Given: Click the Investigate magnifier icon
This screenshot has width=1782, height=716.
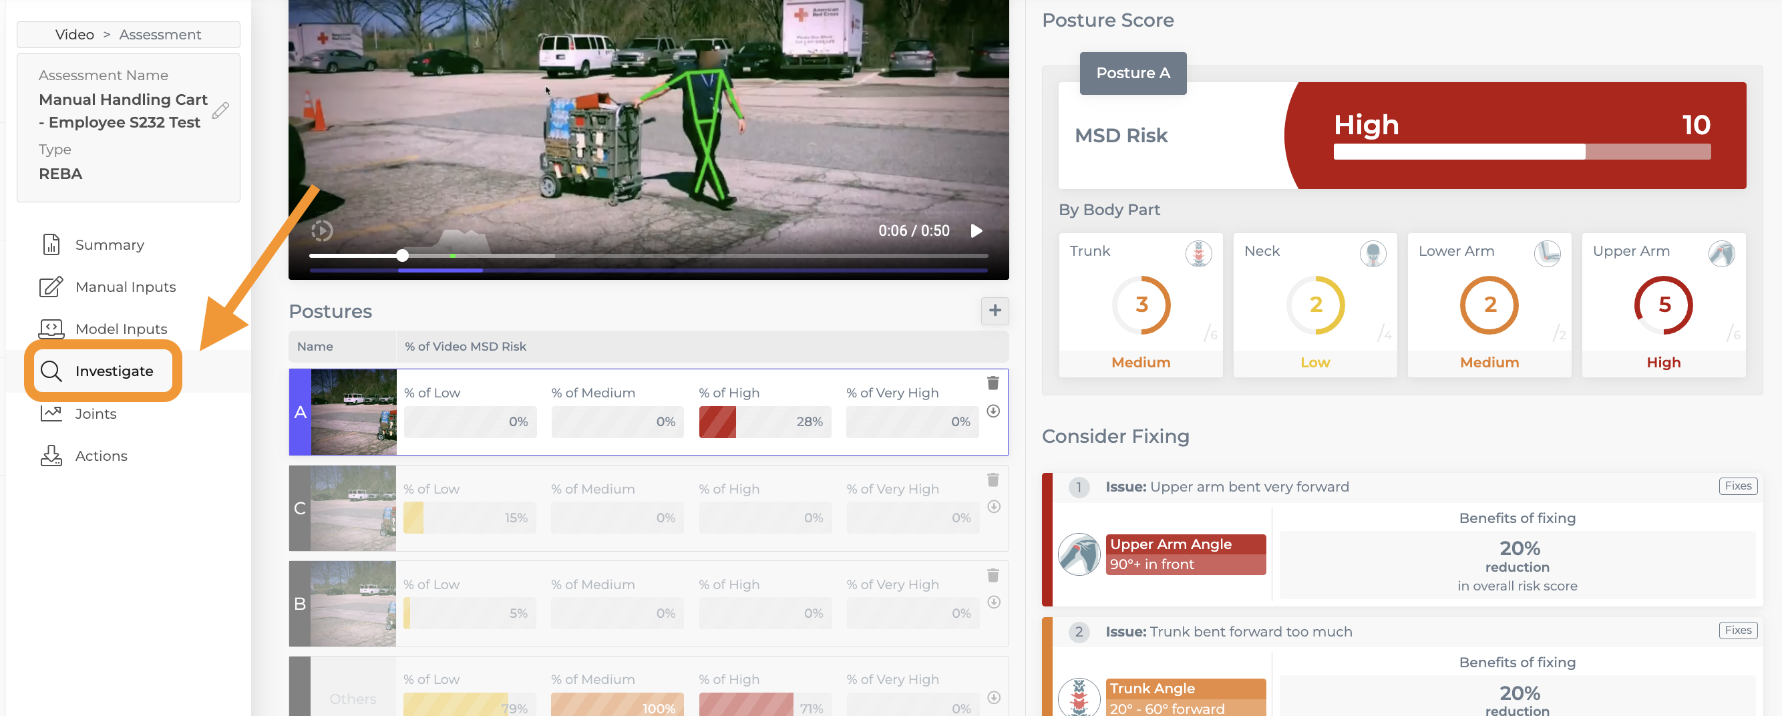Looking at the screenshot, I should pos(51,371).
